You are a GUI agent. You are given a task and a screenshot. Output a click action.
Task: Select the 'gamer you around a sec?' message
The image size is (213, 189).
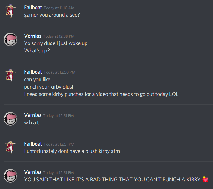52,15
